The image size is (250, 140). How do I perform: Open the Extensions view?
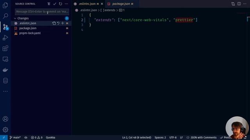pyautogui.click(x=5, y=48)
